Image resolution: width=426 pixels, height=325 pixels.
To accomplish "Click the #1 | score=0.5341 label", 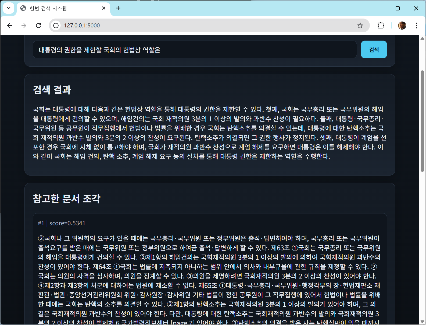I will pos(62,223).
